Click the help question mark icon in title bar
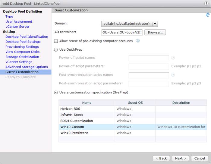 [x=206, y=3]
